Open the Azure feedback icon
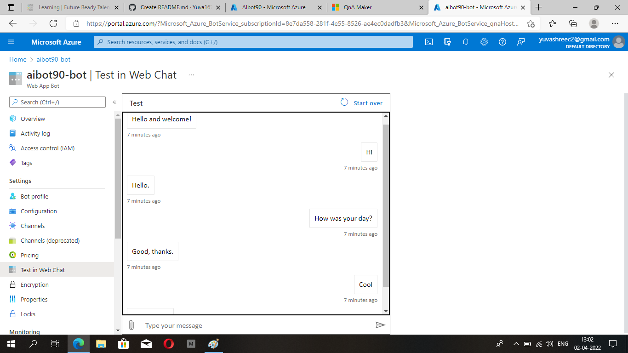 point(521,42)
